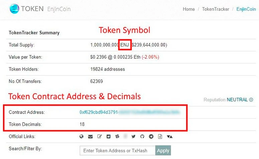Open the whitepaper document icon

coord(160,137)
